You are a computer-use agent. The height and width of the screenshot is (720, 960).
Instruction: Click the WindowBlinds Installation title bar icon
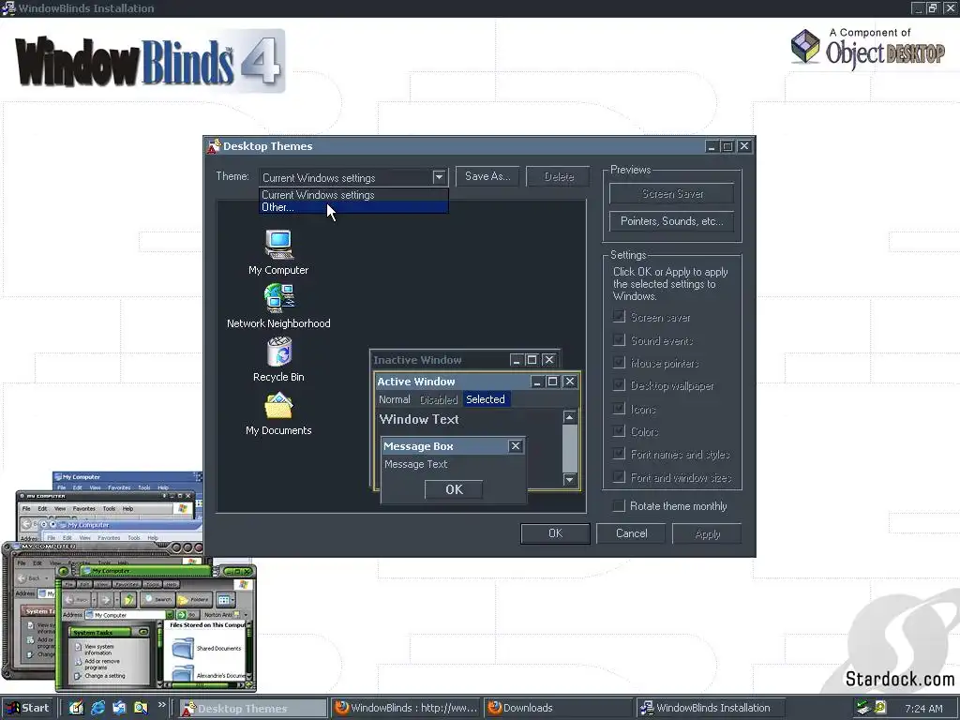tap(8, 7)
